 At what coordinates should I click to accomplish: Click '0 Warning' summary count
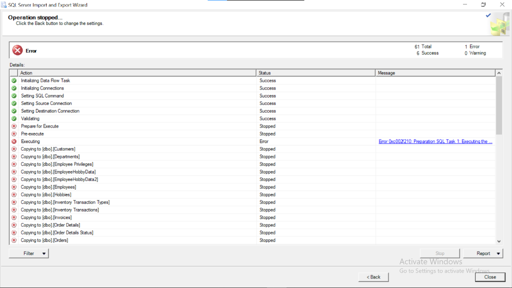point(475,53)
